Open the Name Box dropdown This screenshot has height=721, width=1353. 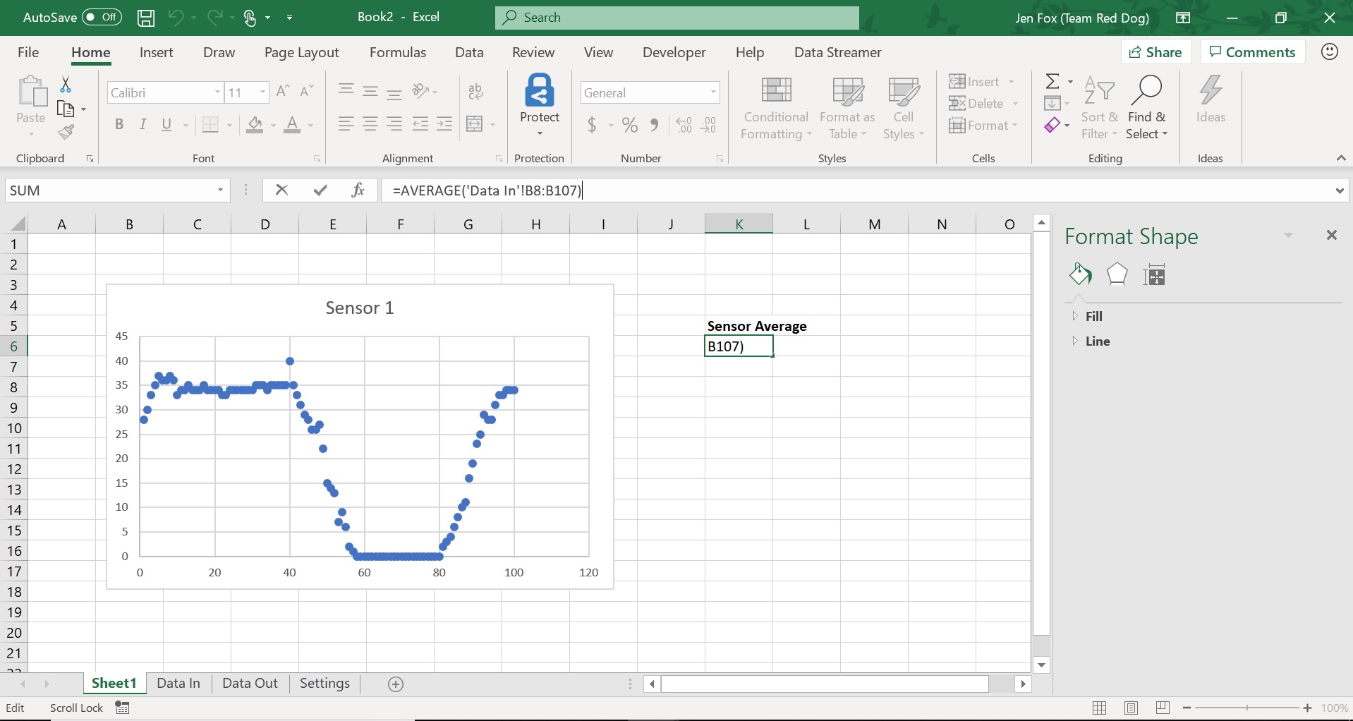pos(220,190)
